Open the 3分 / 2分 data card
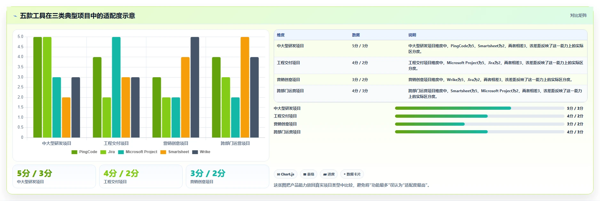This screenshot has width=600, height=201. click(x=227, y=176)
